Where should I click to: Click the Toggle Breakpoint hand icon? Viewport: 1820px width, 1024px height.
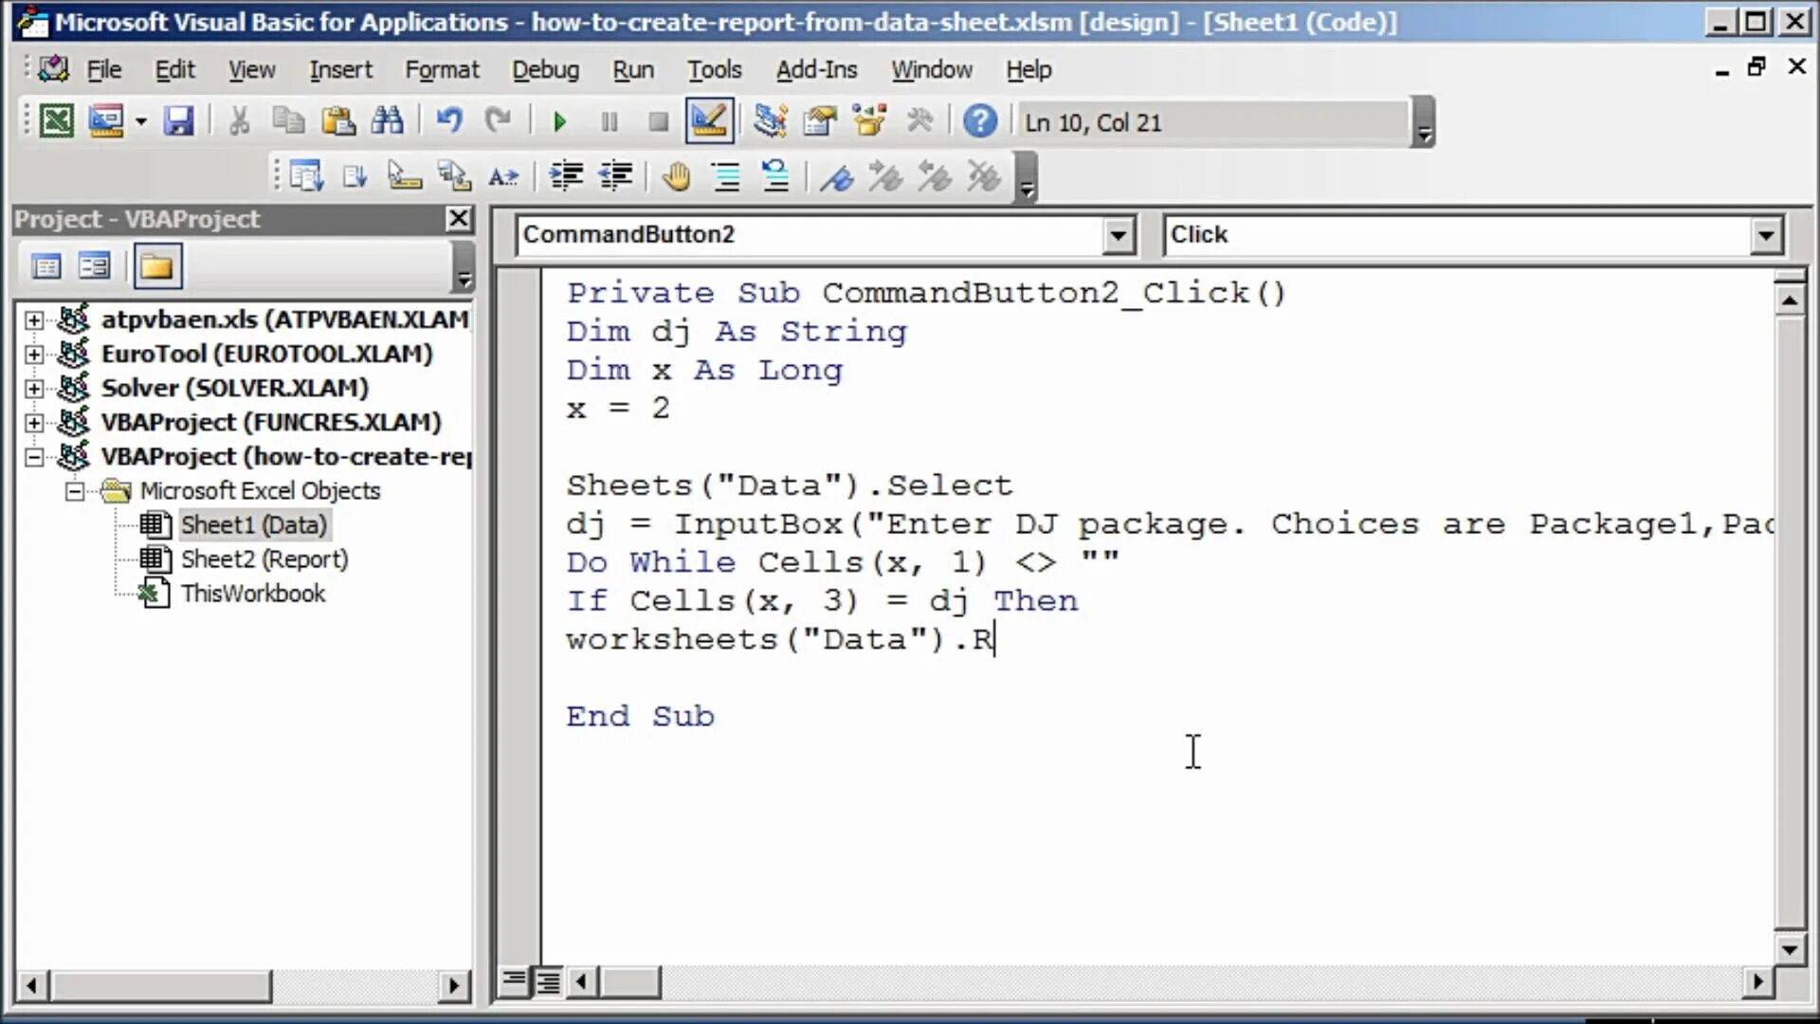point(676,177)
